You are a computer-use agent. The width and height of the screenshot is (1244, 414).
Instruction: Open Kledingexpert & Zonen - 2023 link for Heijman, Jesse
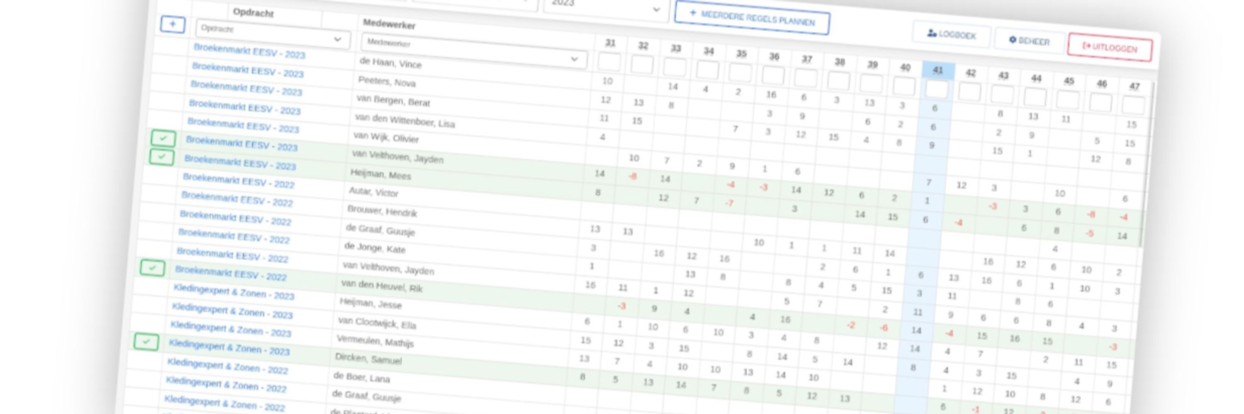pos(234,292)
